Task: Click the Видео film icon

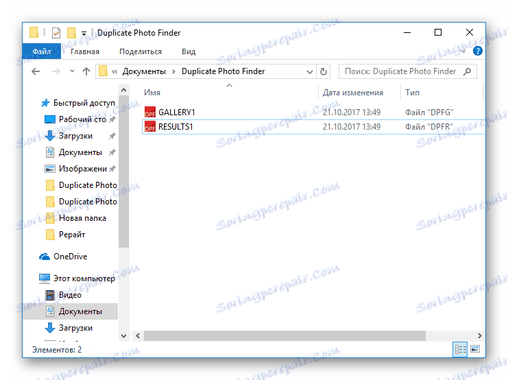Action: pos(50,295)
